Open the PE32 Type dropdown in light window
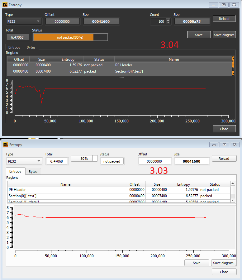The width and height of the screenshot is (242, 280). [x=24, y=161]
